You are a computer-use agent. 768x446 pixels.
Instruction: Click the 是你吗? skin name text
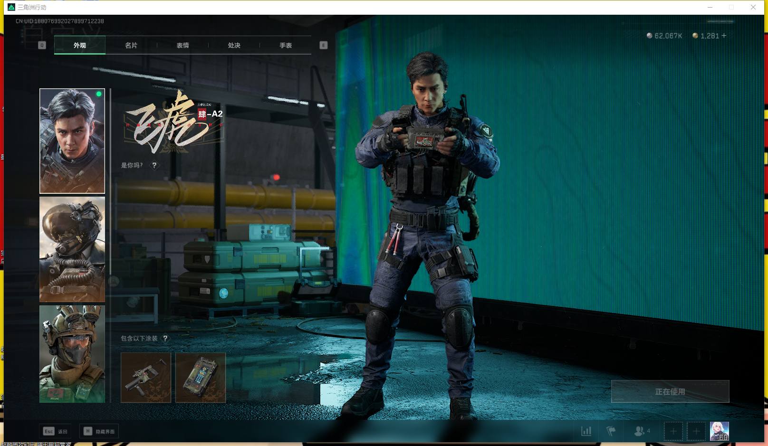coord(132,165)
